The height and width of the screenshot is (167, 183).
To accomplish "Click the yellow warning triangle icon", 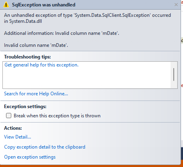I will (x=6, y=5).
